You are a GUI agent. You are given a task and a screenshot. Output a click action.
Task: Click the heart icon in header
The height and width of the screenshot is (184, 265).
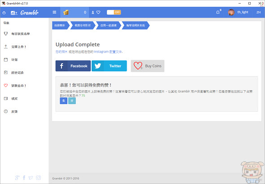[x=98, y=12]
